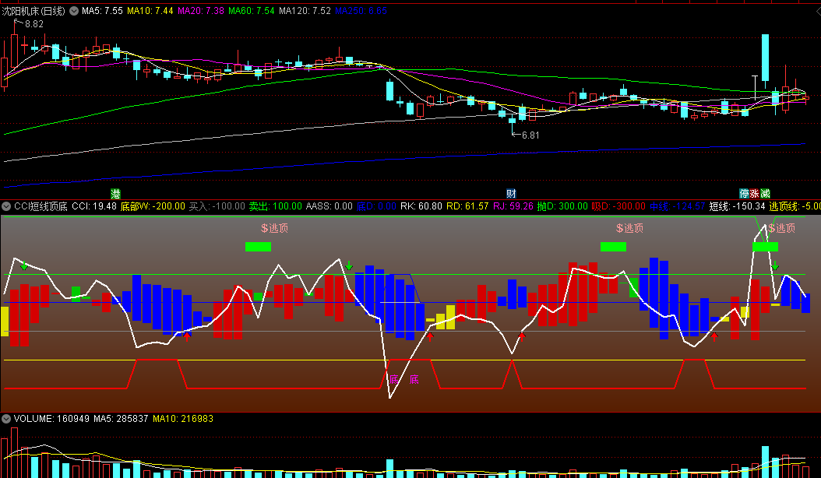Click the rightmost $逃顶 signal label
This screenshot has width=821, height=478.
tap(782, 228)
